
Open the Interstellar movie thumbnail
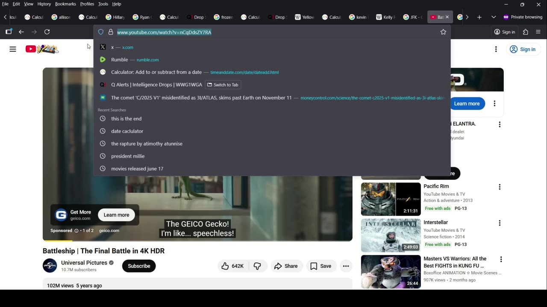tap(391, 235)
